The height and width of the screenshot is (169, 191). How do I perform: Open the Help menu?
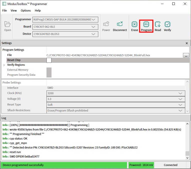(38, 10)
